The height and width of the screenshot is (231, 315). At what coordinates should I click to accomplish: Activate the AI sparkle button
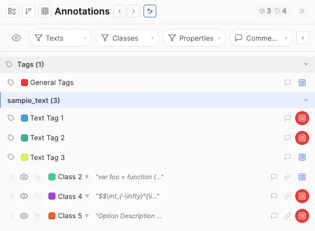(x=150, y=11)
